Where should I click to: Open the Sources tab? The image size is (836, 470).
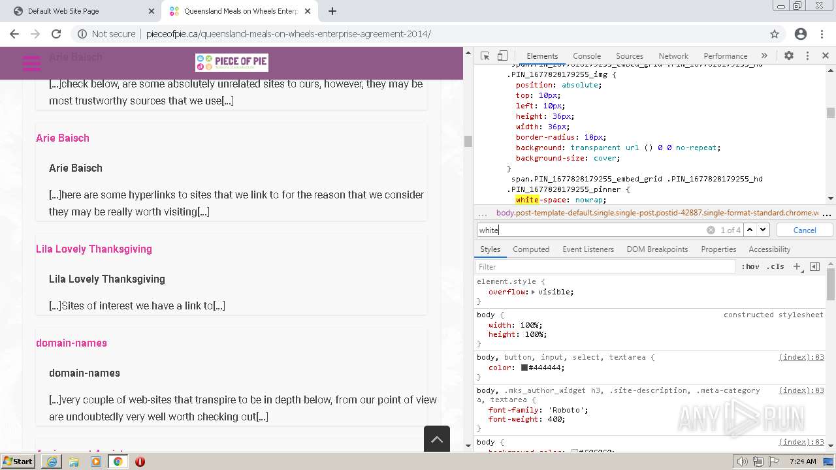coord(630,56)
